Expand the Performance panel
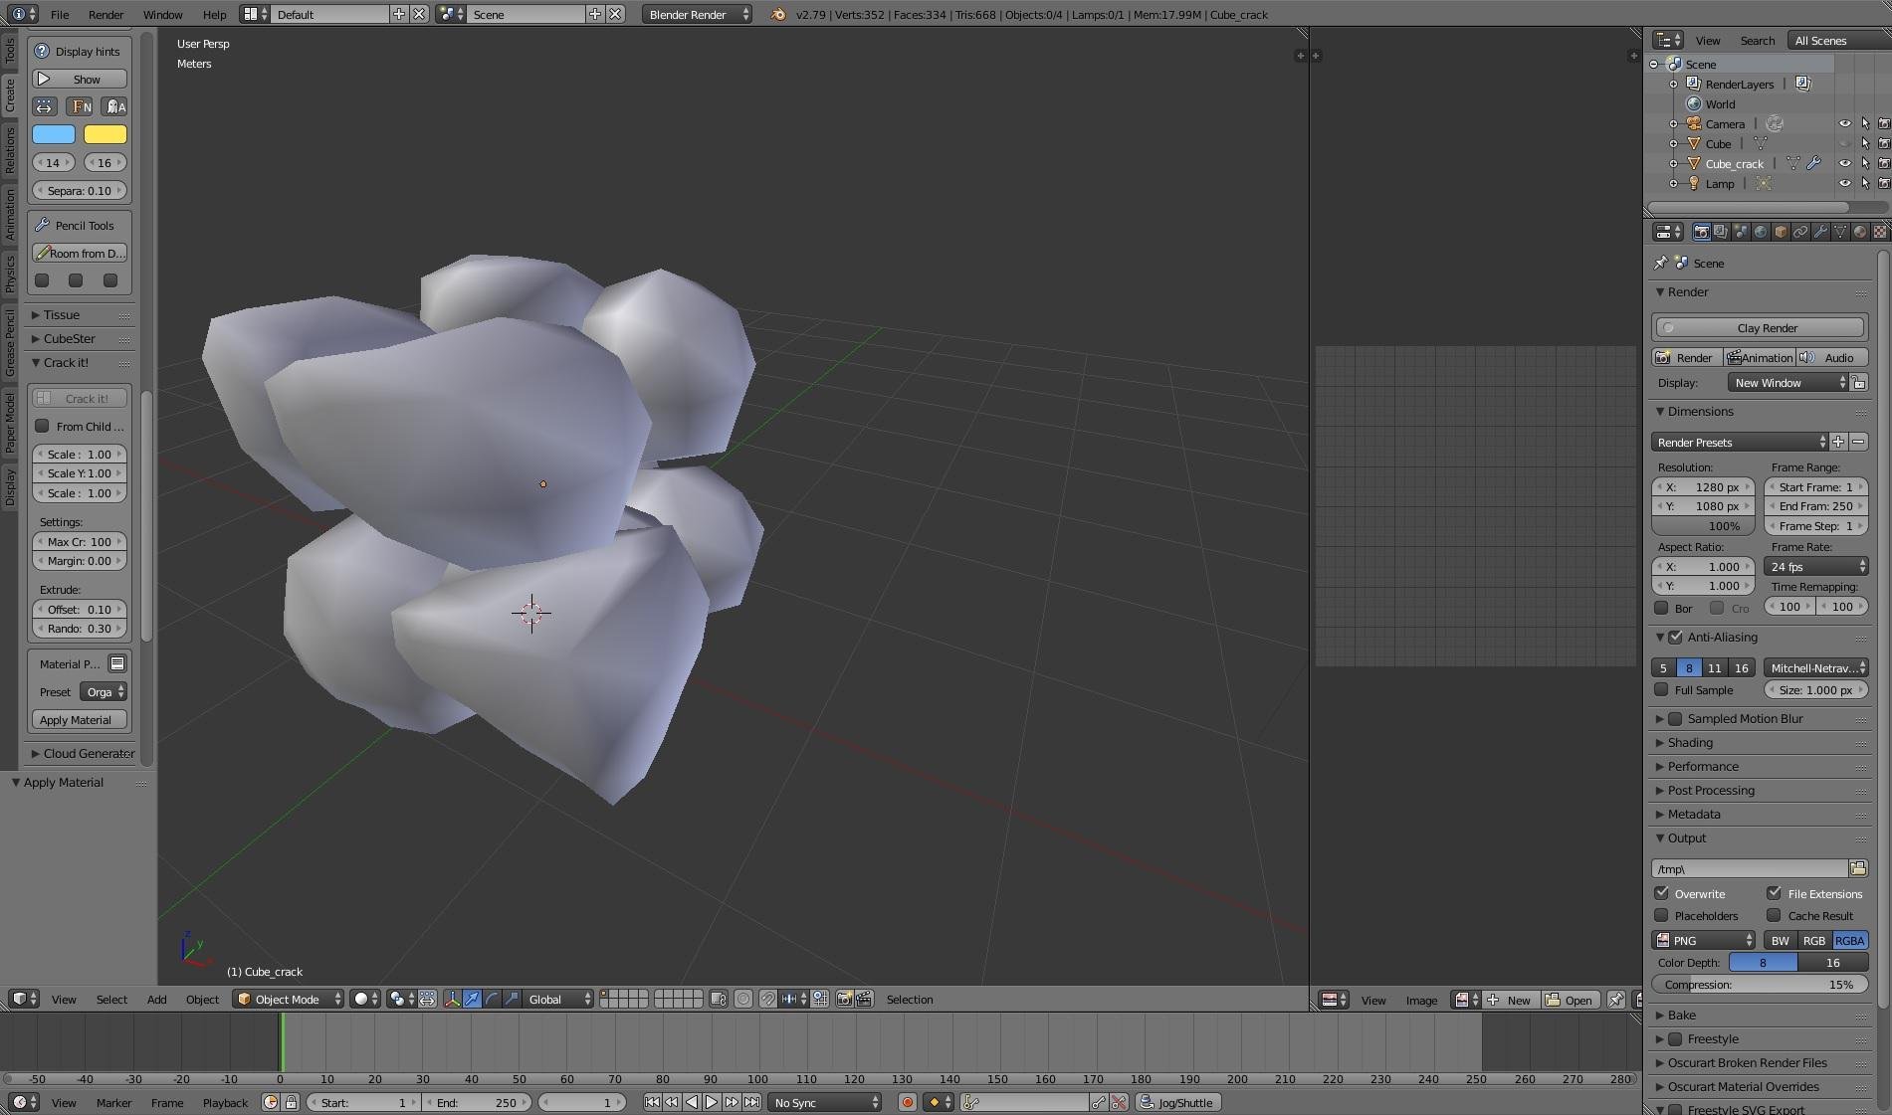Image resolution: width=1892 pixels, height=1115 pixels. (1703, 766)
